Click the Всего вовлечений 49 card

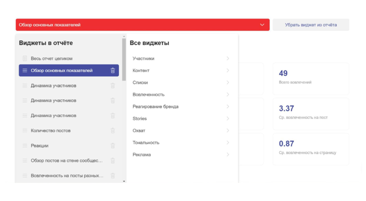point(311,79)
